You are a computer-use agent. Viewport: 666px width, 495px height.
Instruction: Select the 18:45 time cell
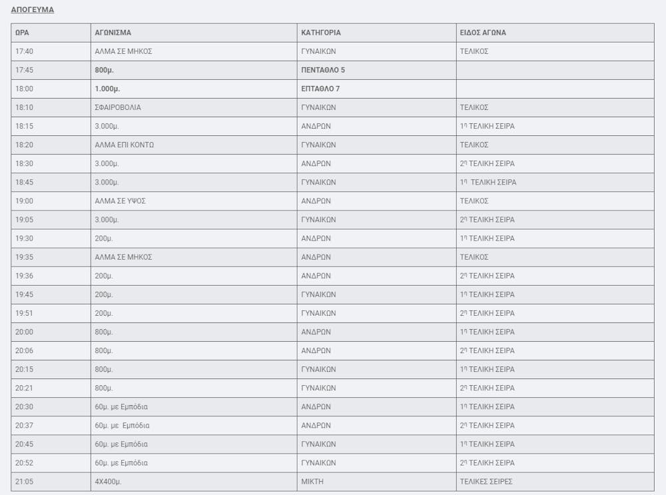pyautogui.click(x=24, y=182)
